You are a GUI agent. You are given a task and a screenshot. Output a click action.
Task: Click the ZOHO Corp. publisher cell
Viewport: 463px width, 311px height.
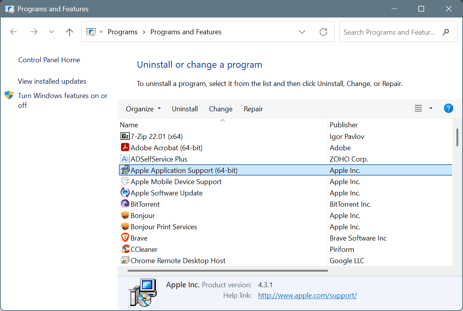(349, 159)
